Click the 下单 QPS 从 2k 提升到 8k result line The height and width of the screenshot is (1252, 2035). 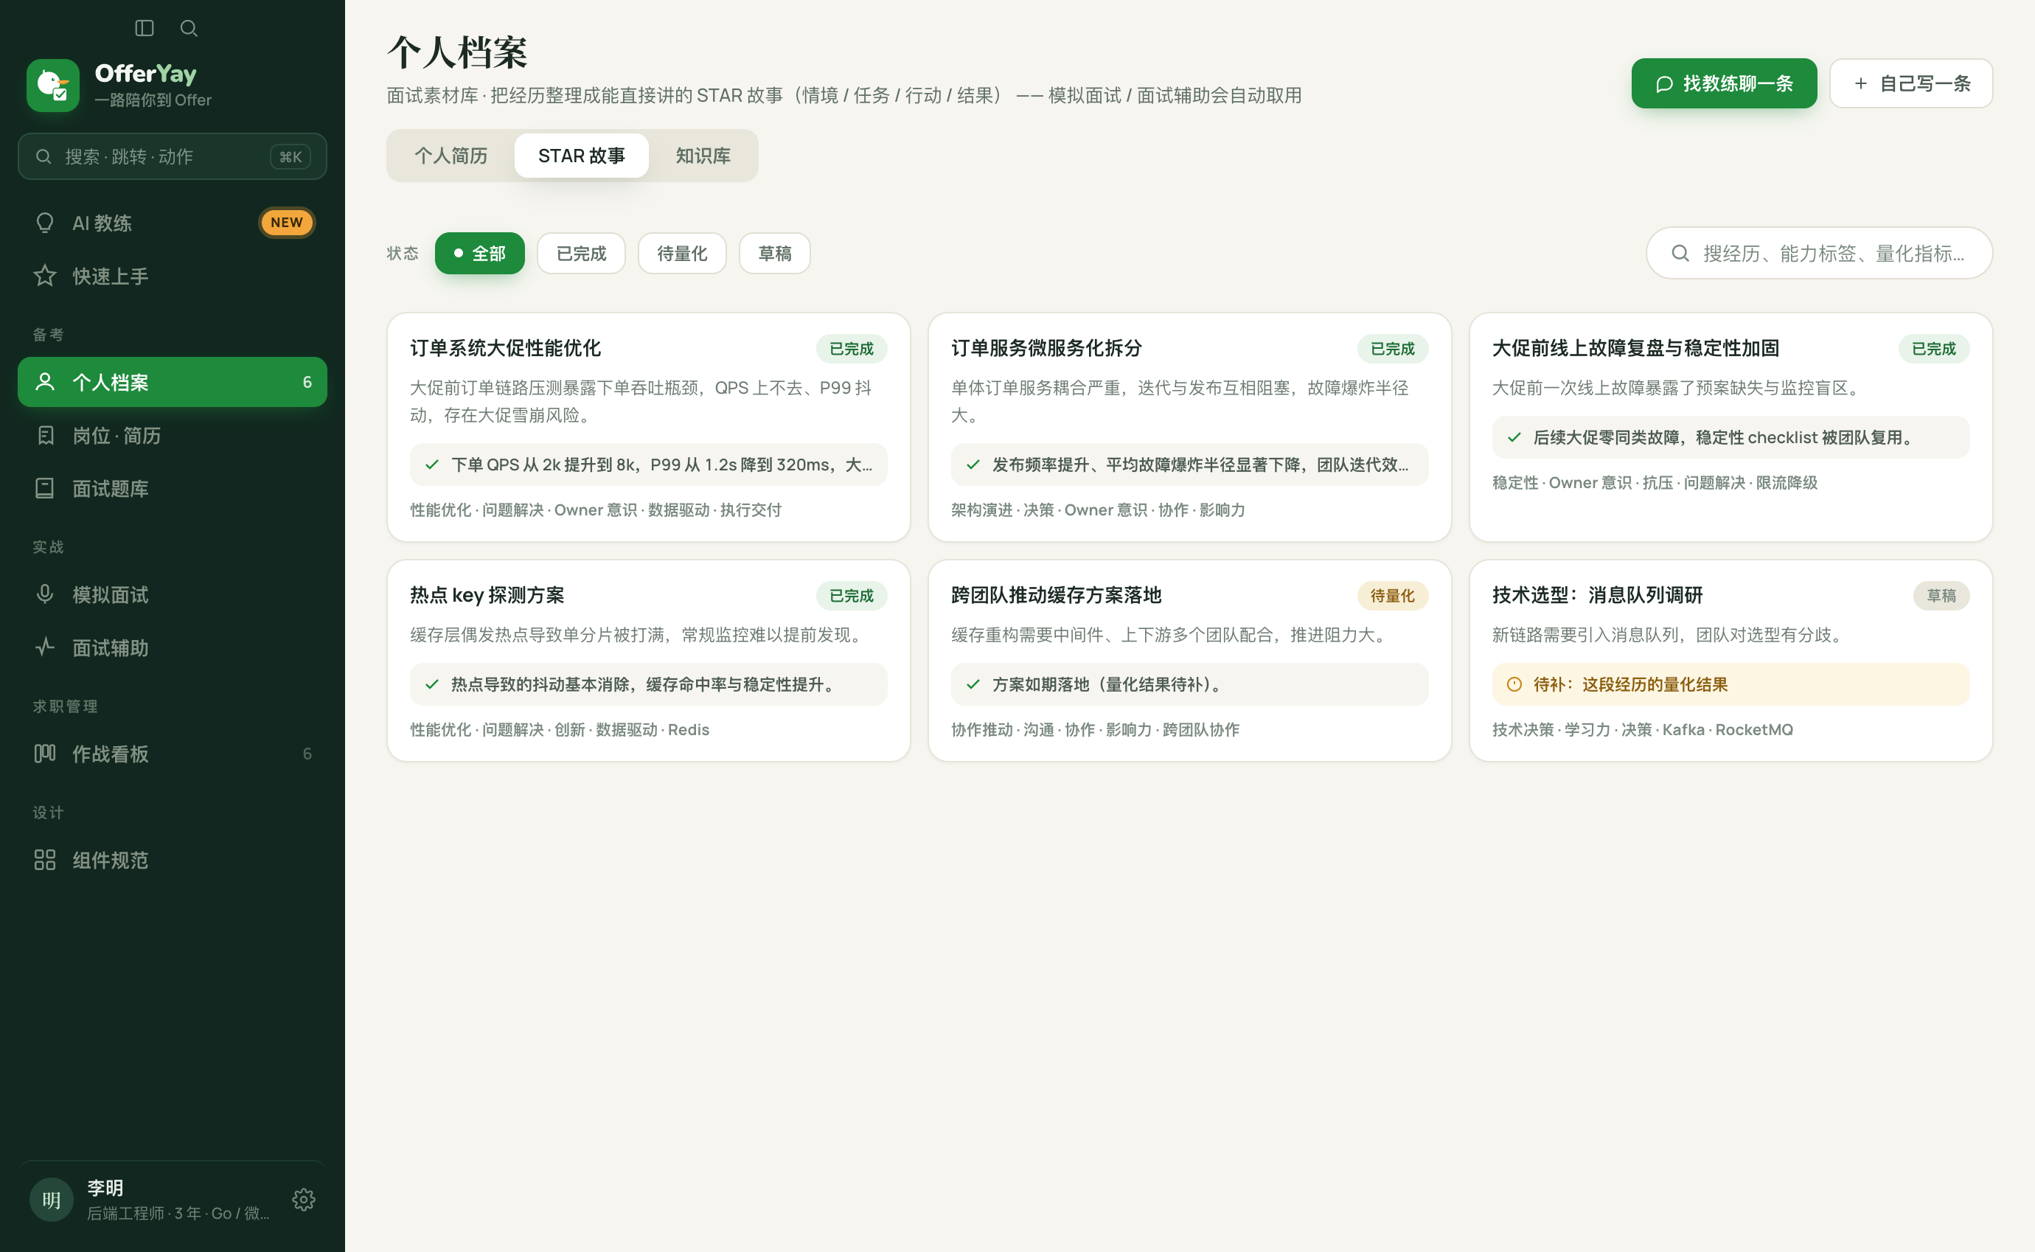[x=648, y=465]
